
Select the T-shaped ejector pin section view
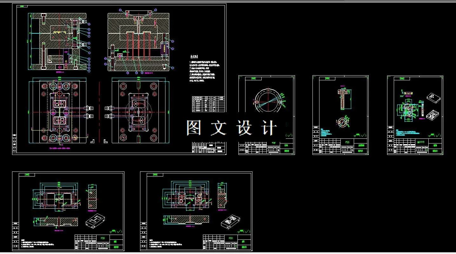(343, 99)
